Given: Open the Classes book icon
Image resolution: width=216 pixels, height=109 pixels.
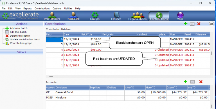Looking at the screenshot, I should click(x=116, y=16).
